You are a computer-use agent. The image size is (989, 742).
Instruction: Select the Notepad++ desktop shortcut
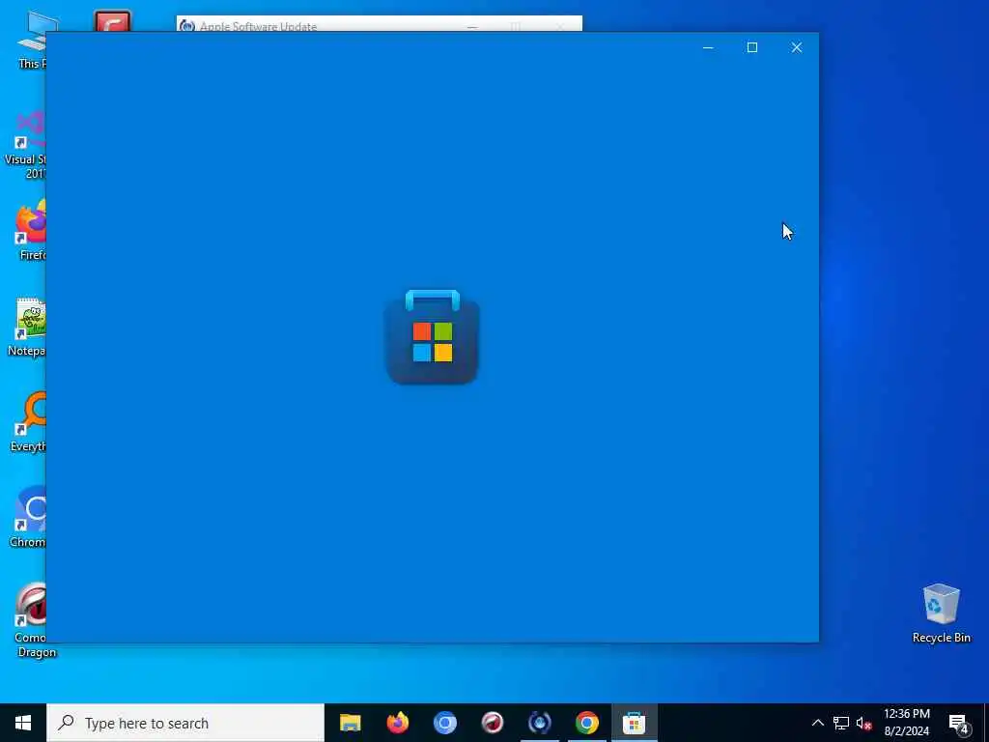(28, 327)
